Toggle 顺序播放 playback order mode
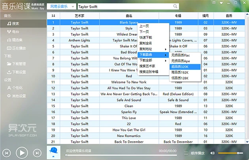The height and width of the screenshot is (160, 249). [x=197, y=153]
